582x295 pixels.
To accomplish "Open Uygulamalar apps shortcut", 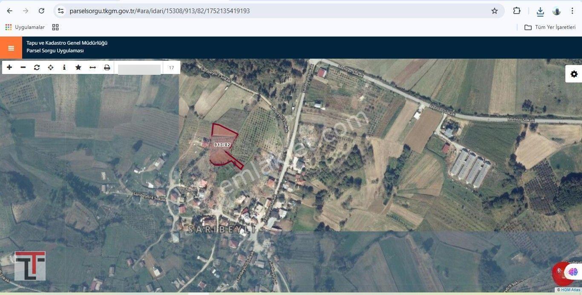I will 25,27.
